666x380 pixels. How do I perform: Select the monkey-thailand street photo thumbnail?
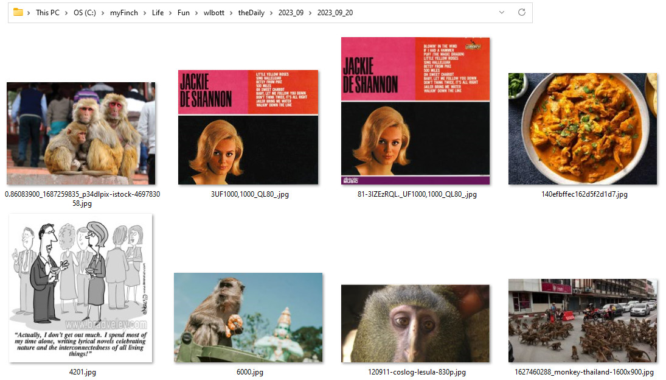point(582,320)
